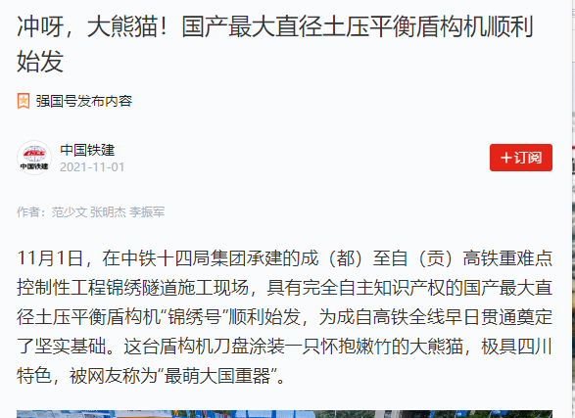Click the vertical strip at right window edge
This screenshot has width=575, height=418.
(573, 209)
